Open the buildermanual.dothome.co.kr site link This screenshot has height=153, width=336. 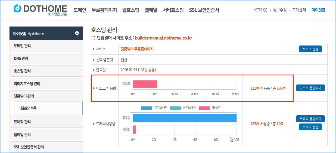point(163,38)
